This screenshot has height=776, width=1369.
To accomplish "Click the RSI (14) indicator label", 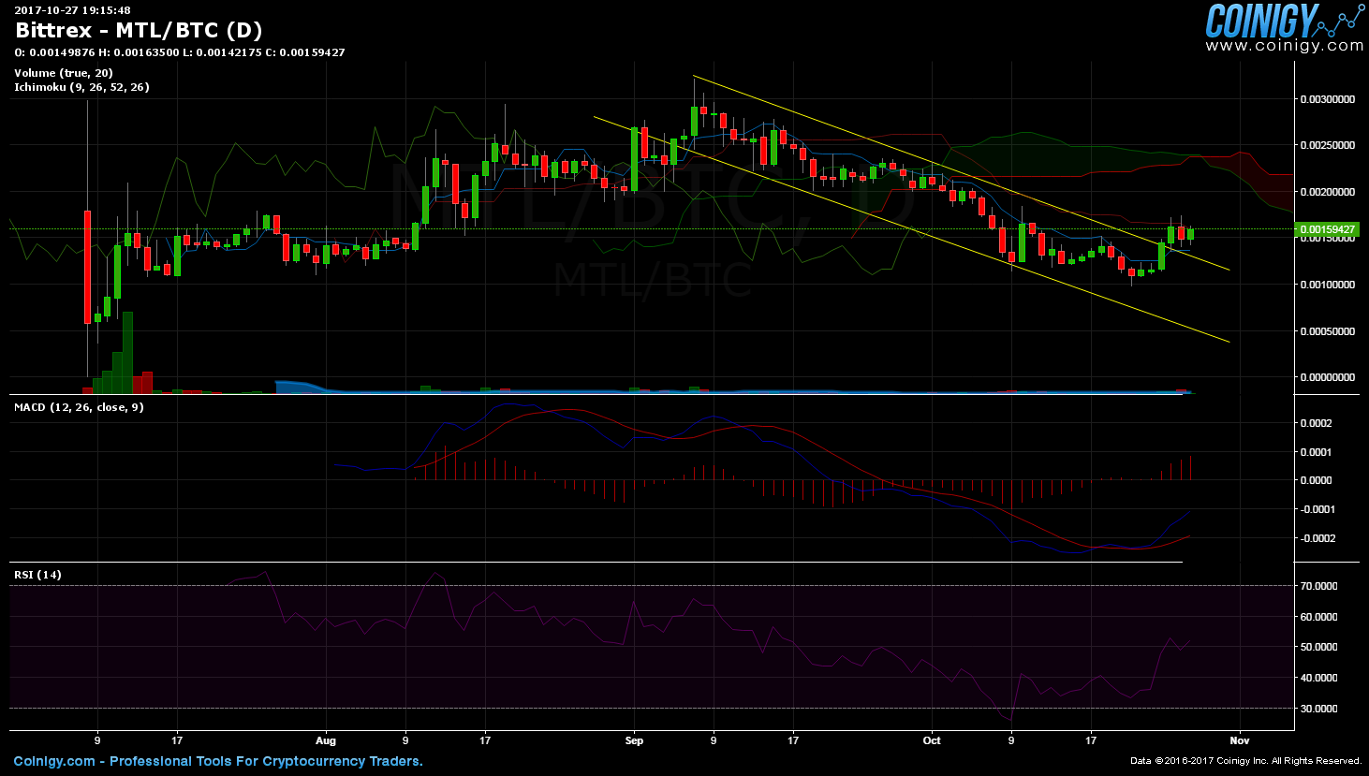I will click(37, 575).
